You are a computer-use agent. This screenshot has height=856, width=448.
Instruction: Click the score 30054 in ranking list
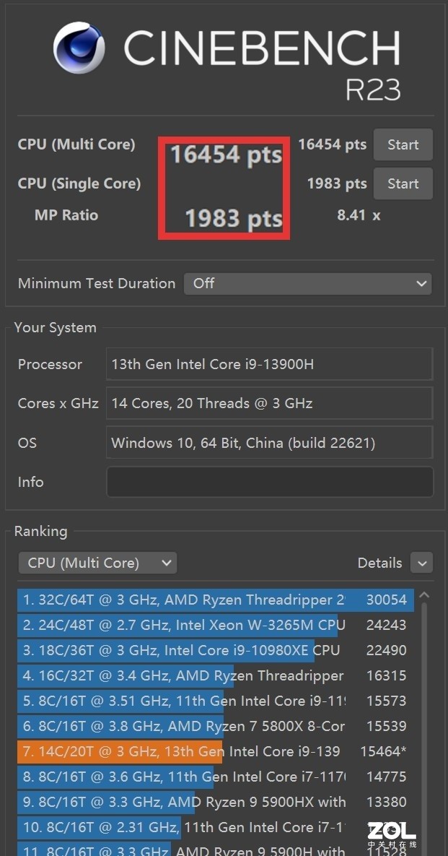pos(387,600)
